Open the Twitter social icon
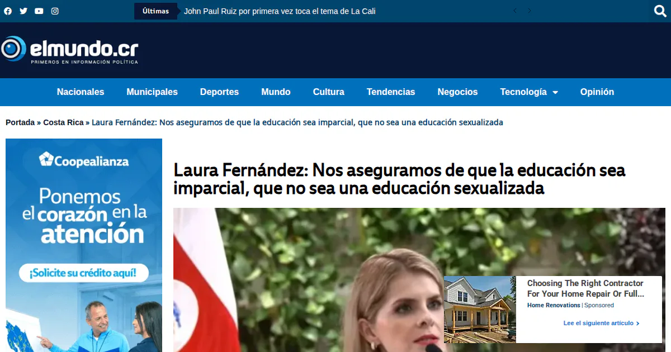671x352 pixels. [23, 11]
